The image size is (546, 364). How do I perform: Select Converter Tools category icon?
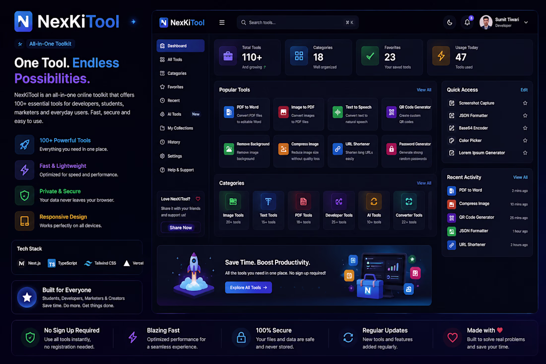[409, 201]
